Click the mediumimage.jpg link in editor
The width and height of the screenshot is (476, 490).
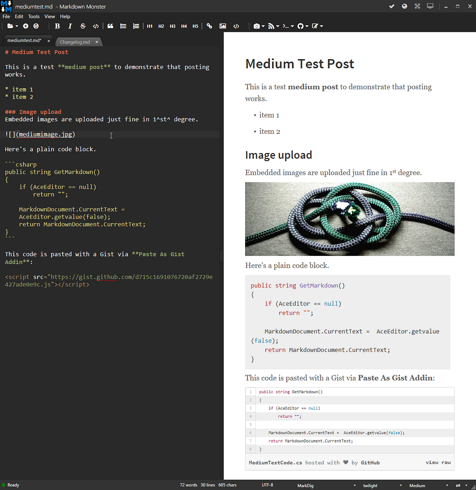[x=46, y=135]
